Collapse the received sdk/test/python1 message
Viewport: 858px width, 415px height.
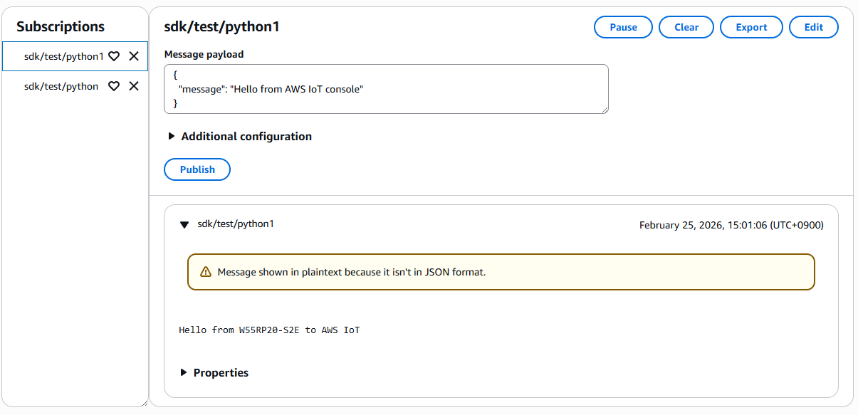coord(184,224)
